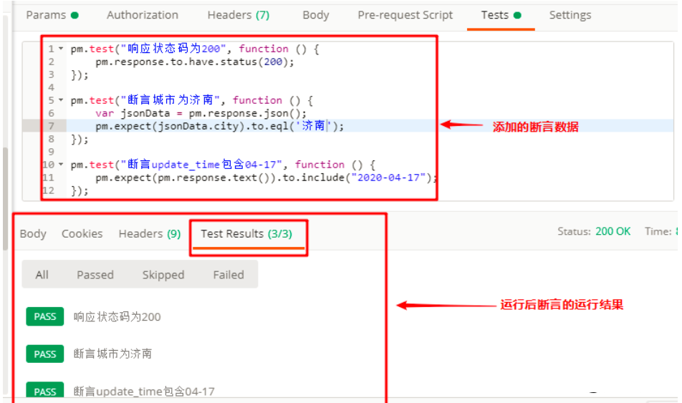This screenshot has width=682, height=403.
Task: Click the PASS badge for 响应状态码为200
Action: 45,316
